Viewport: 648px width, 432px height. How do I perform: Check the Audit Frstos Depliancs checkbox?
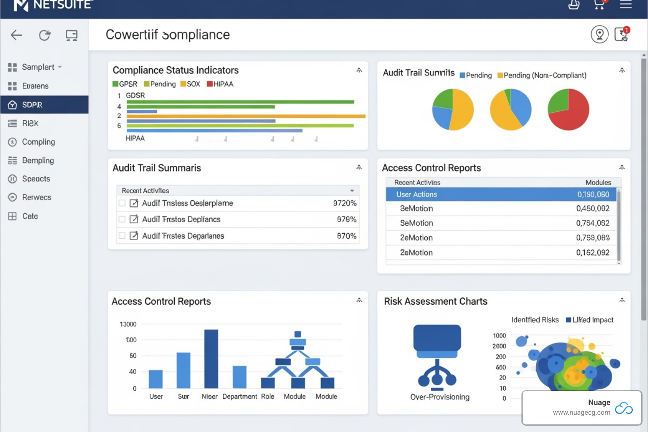(122, 219)
